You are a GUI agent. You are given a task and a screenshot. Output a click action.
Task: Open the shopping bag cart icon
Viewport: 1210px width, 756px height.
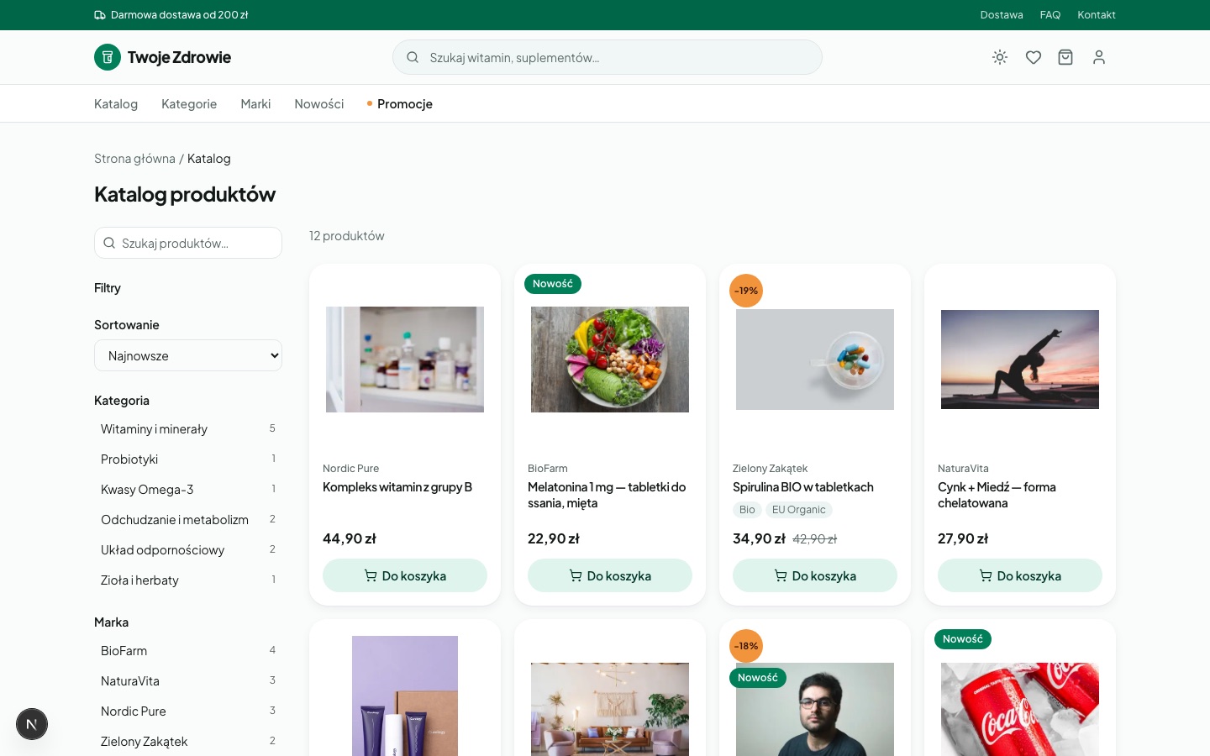coord(1065,57)
